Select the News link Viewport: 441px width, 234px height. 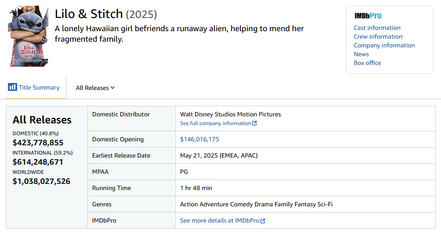point(361,54)
